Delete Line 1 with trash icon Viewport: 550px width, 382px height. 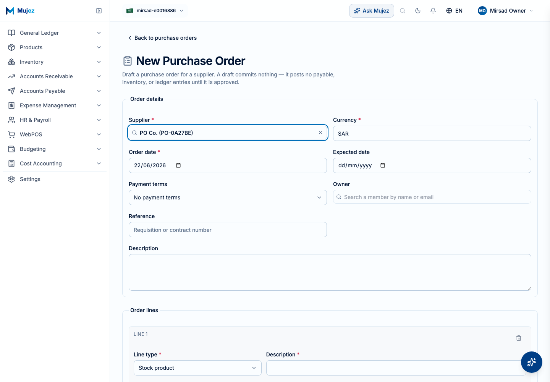519,338
